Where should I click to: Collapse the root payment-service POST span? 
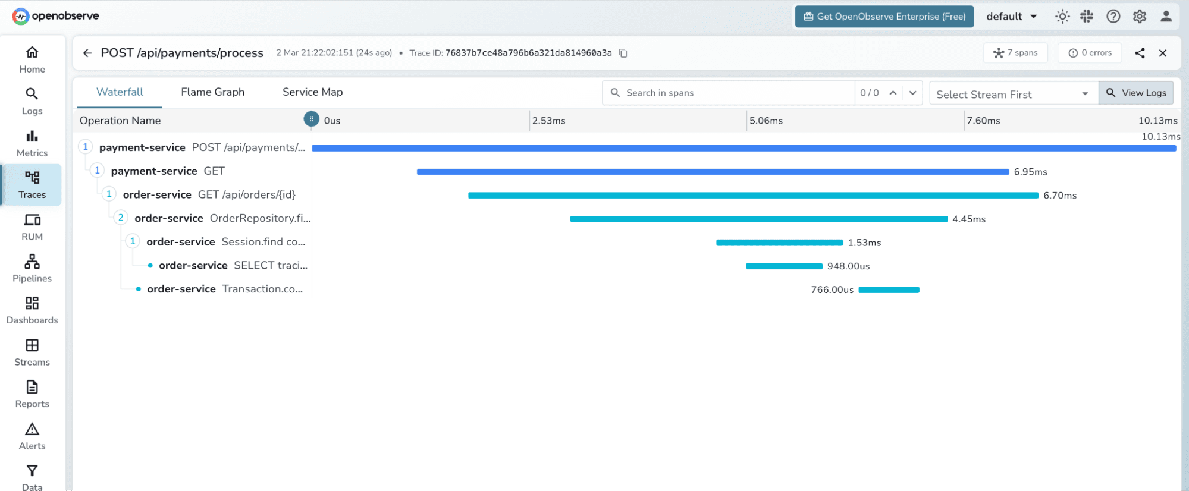86,147
